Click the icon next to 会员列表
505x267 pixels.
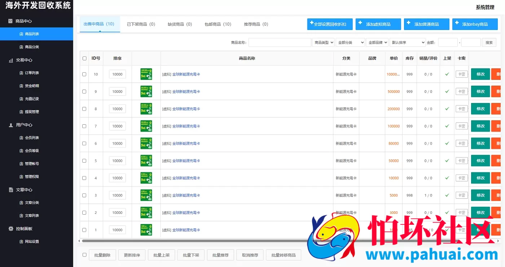[21, 138]
